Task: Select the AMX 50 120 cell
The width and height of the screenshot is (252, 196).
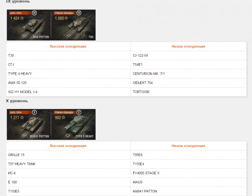Action: tap(68, 83)
